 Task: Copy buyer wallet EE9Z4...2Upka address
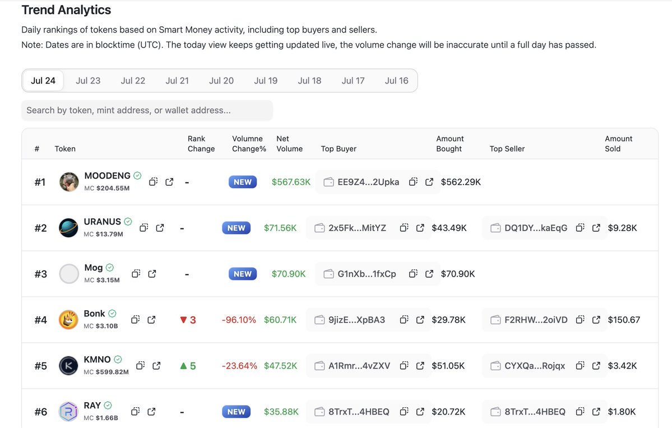413,182
